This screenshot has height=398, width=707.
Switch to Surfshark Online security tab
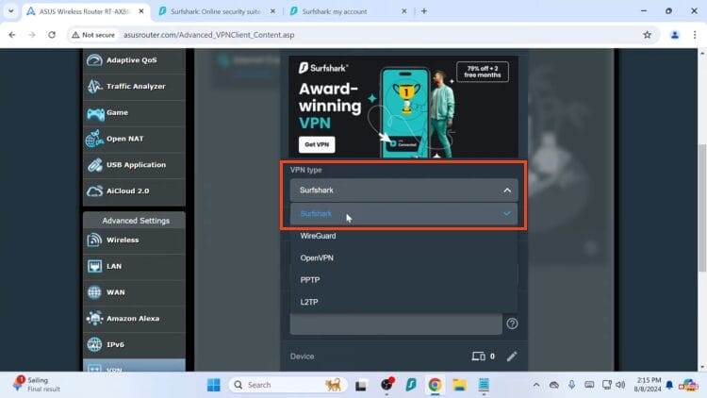[217, 11]
